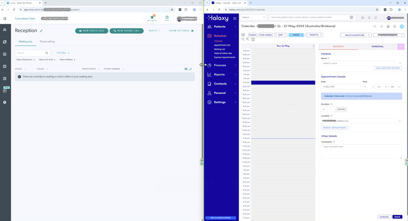Open Help icon in Coviu header
The height and width of the screenshot is (221, 408).
click(167, 18)
